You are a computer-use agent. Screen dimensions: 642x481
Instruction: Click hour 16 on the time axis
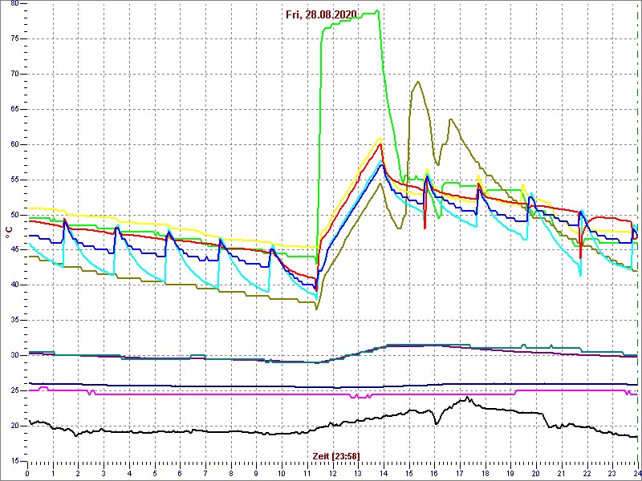click(434, 472)
